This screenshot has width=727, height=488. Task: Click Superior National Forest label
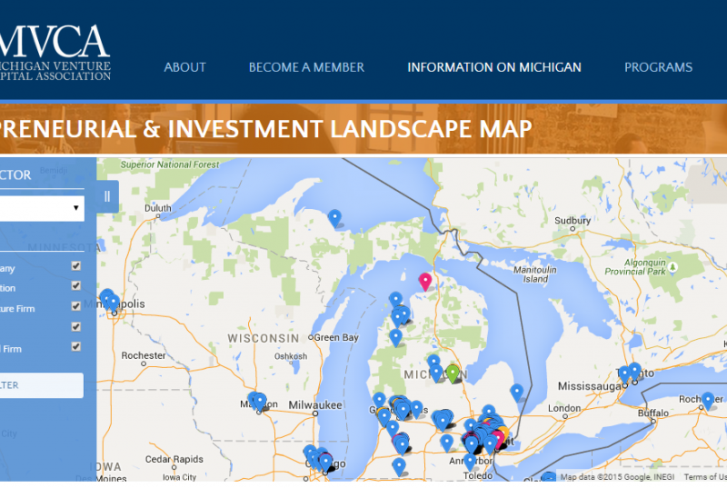coord(170,164)
